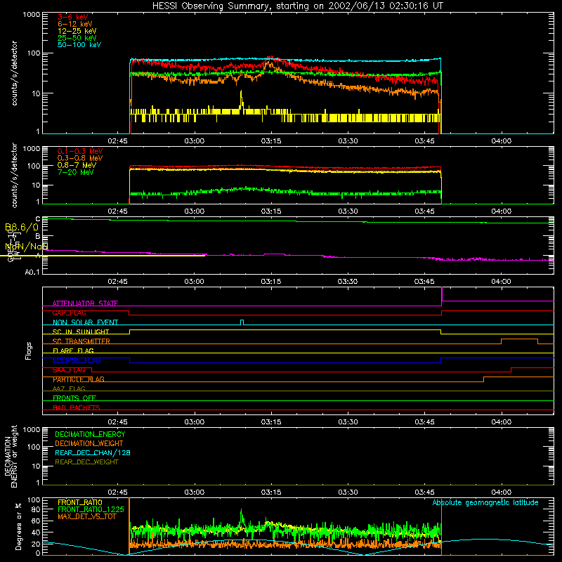Click the HESSI Observing Summary plot title
This screenshot has height=562, width=562.
297,6
